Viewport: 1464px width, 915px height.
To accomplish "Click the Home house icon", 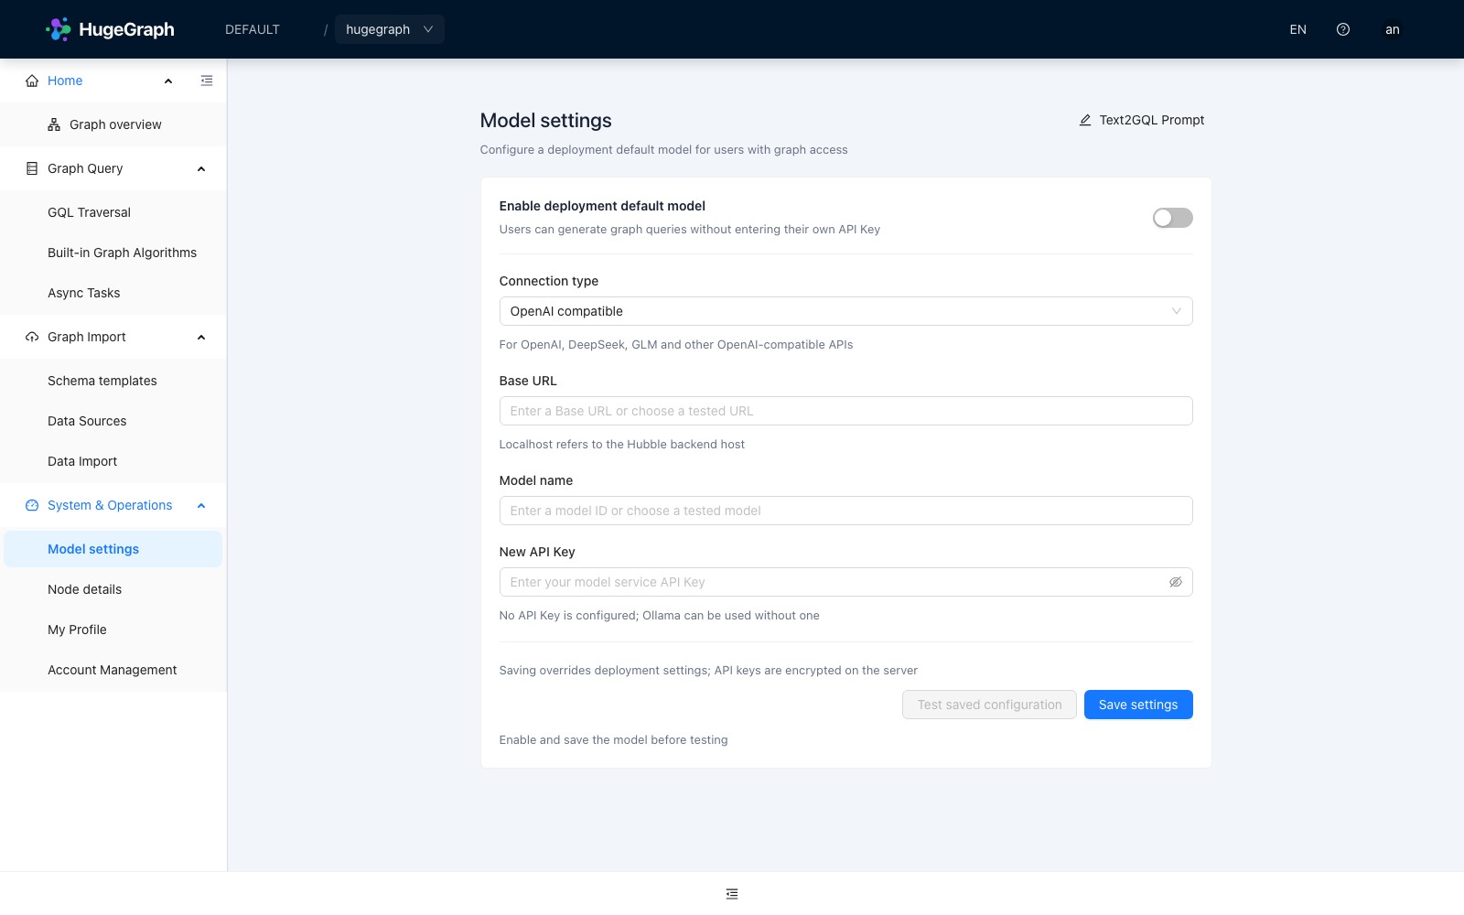I will (32, 81).
